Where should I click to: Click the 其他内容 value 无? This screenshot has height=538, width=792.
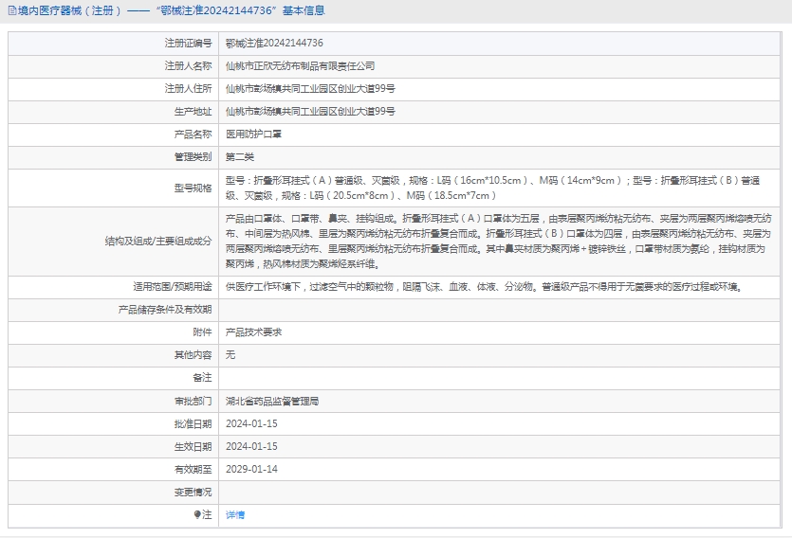click(230, 355)
